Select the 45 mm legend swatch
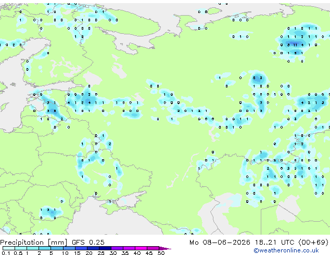The width and height of the screenshot is (330, 255). click(153, 248)
